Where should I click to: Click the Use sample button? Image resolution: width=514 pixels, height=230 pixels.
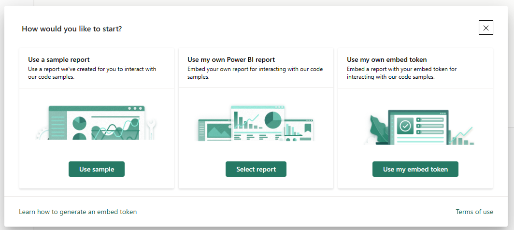(x=97, y=169)
